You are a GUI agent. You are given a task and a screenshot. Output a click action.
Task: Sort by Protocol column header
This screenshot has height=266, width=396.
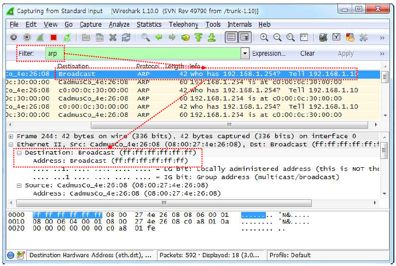coord(148,66)
